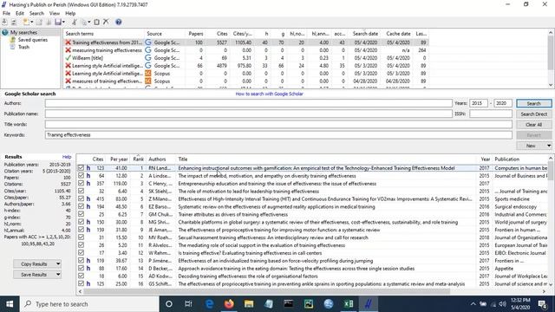Click the Search Direct button
This screenshot has height=312, width=555.
click(x=534, y=114)
